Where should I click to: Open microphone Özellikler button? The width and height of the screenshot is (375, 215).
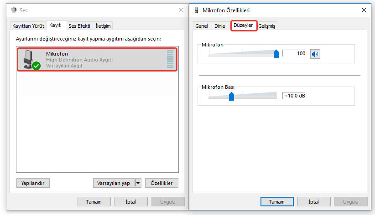coord(161,183)
